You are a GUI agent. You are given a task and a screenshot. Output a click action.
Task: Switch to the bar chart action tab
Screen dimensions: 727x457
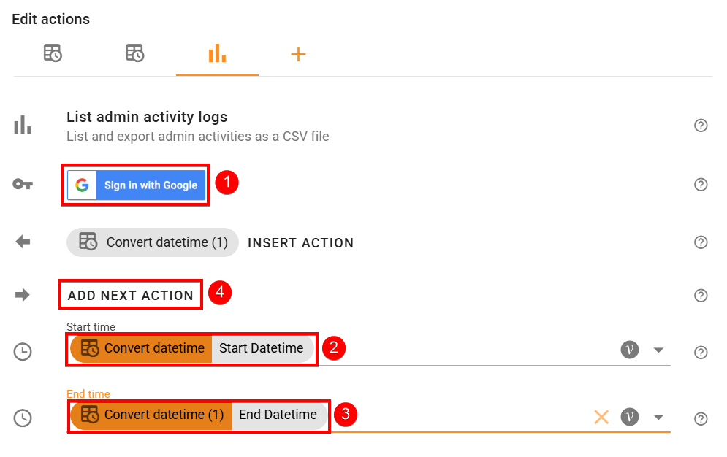click(x=216, y=53)
